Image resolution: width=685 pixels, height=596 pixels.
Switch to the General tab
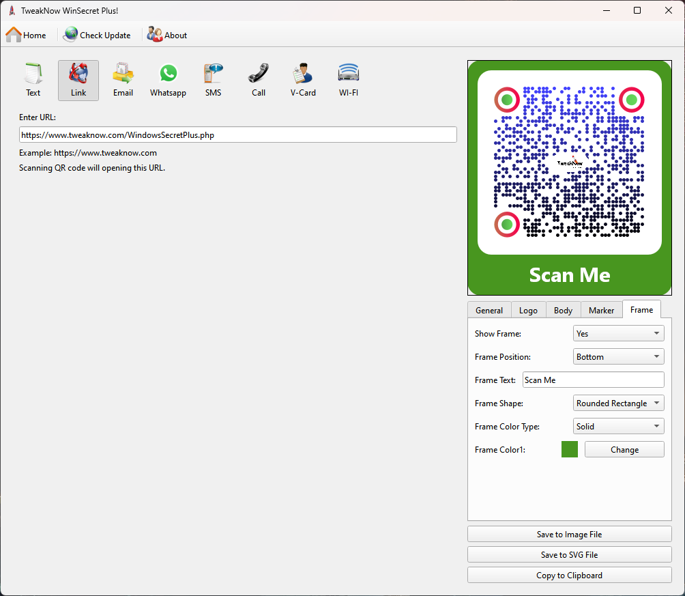489,310
